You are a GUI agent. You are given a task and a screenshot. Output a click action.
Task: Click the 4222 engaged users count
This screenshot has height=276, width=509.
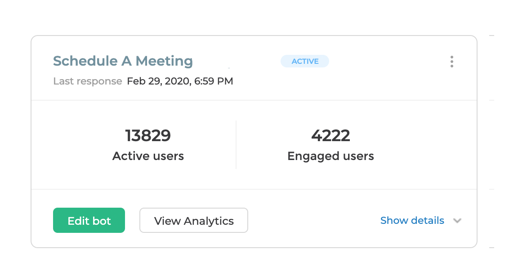pyautogui.click(x=330, y=135)
